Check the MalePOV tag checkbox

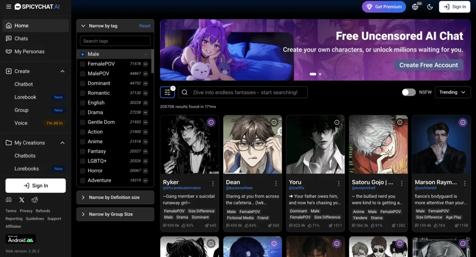(x=82, y=74)
